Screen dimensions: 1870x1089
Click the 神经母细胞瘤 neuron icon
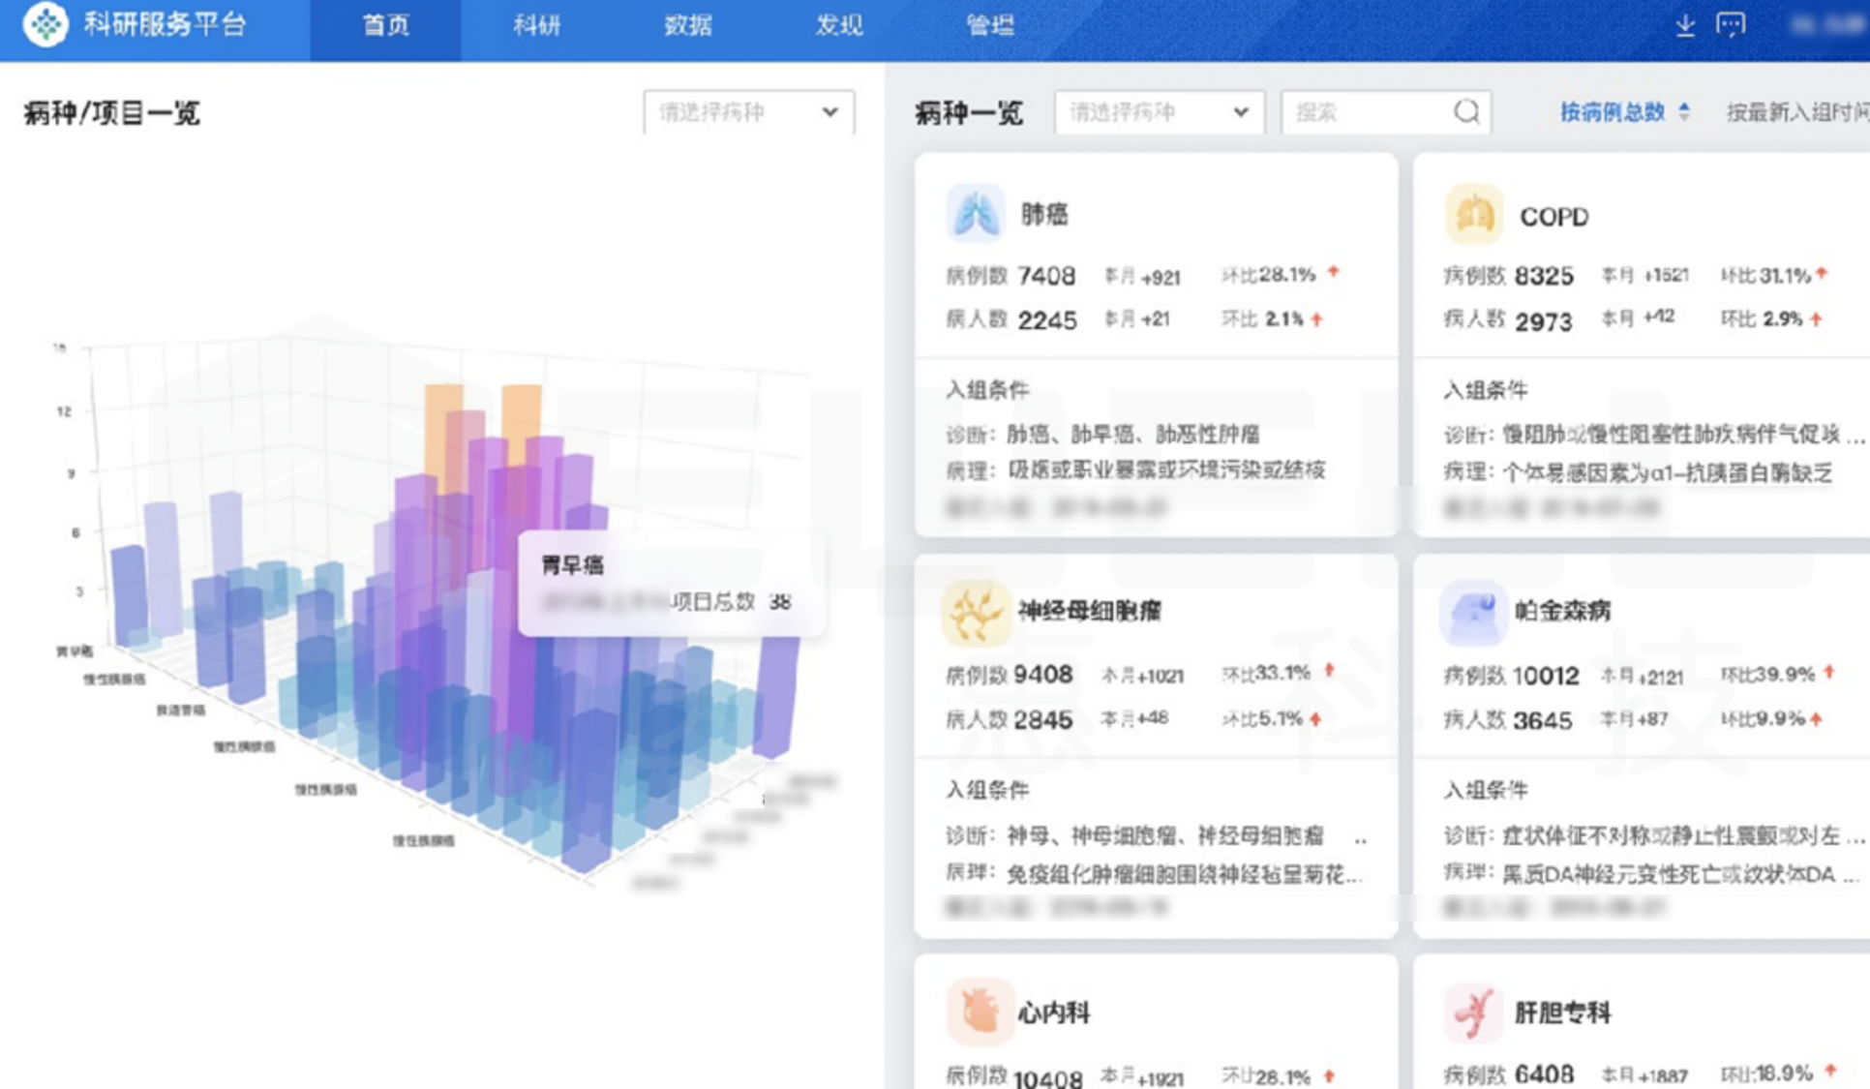click(x=975, y=613)
